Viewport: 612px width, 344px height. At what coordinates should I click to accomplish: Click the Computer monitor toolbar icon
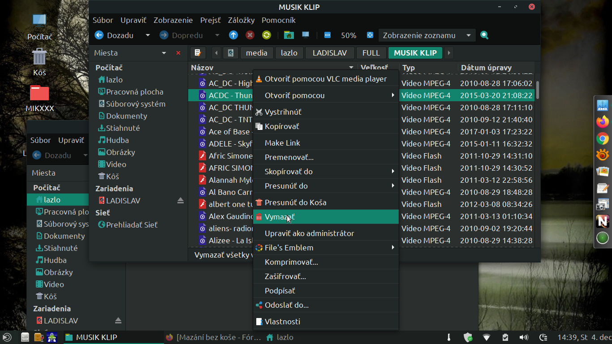306,35
